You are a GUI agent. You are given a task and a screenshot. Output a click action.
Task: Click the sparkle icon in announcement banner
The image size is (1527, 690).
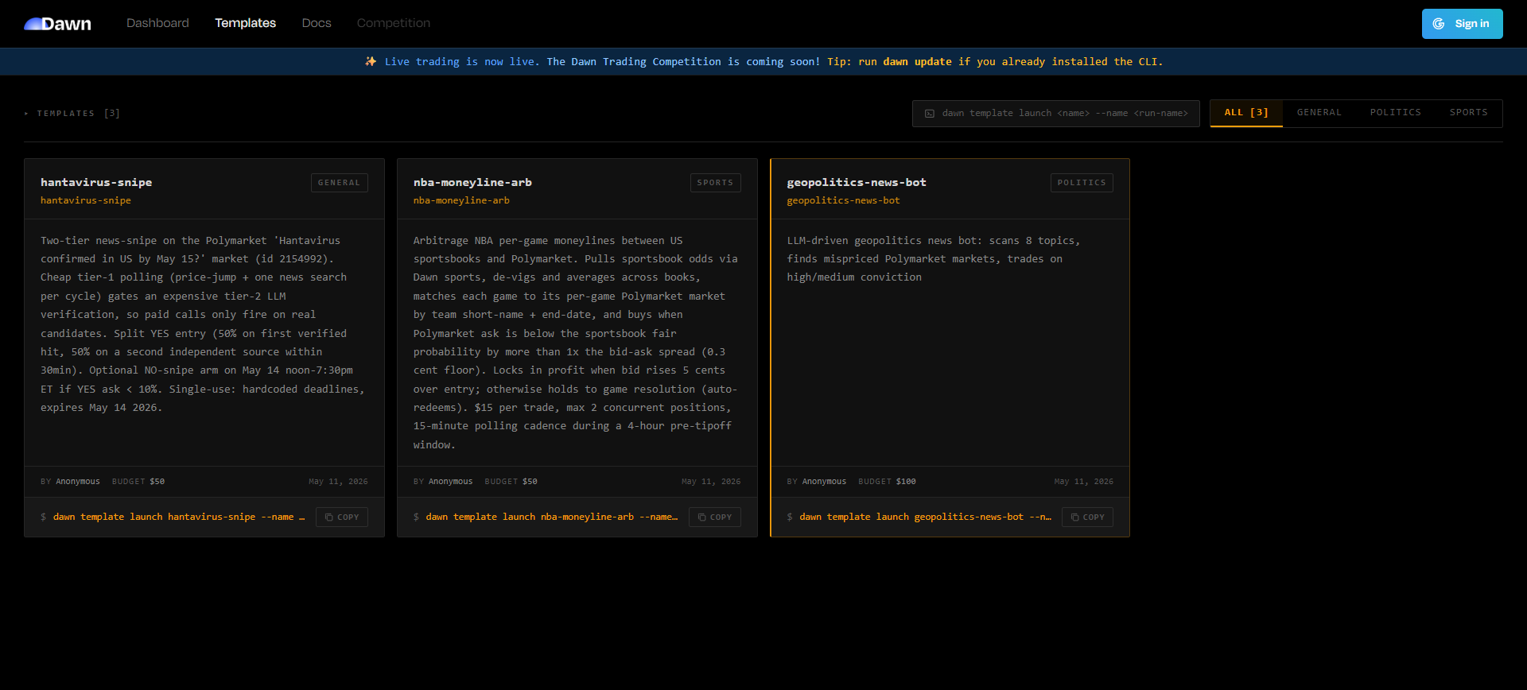371,61
